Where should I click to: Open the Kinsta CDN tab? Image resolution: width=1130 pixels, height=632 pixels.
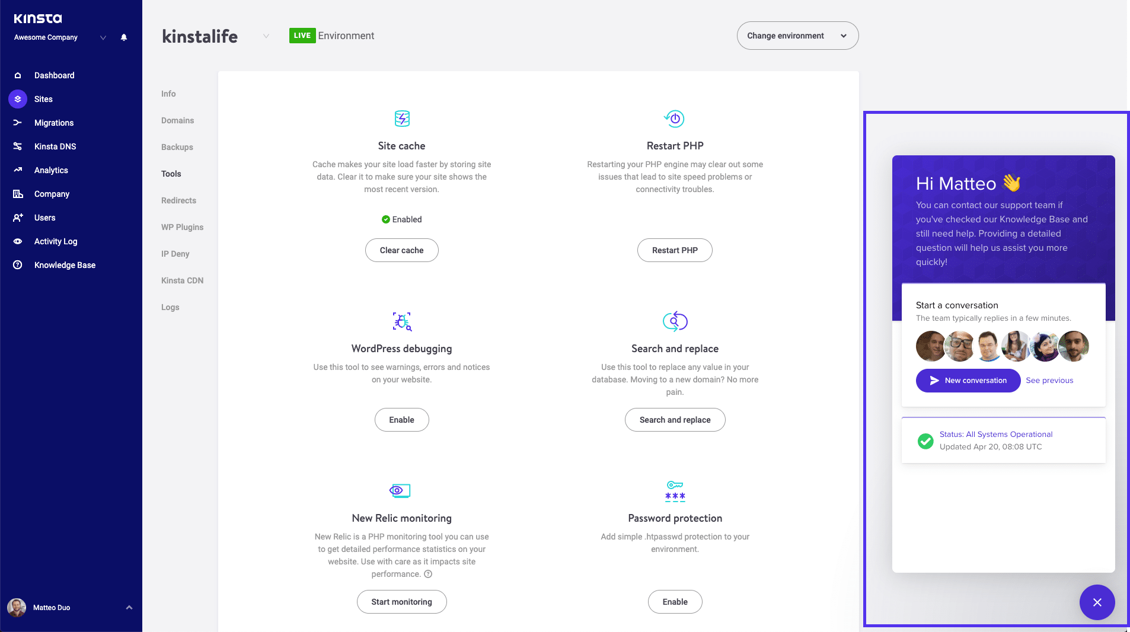[x=182, y=280]
